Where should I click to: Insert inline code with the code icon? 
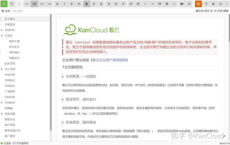[x=79, y=4]
